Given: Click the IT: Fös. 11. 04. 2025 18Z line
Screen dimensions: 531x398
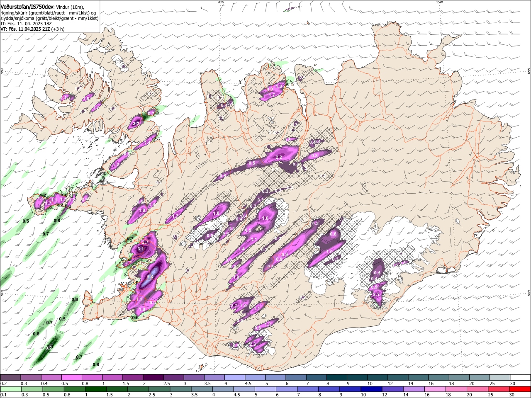Looking at the screenshot, I should (26, 24).
